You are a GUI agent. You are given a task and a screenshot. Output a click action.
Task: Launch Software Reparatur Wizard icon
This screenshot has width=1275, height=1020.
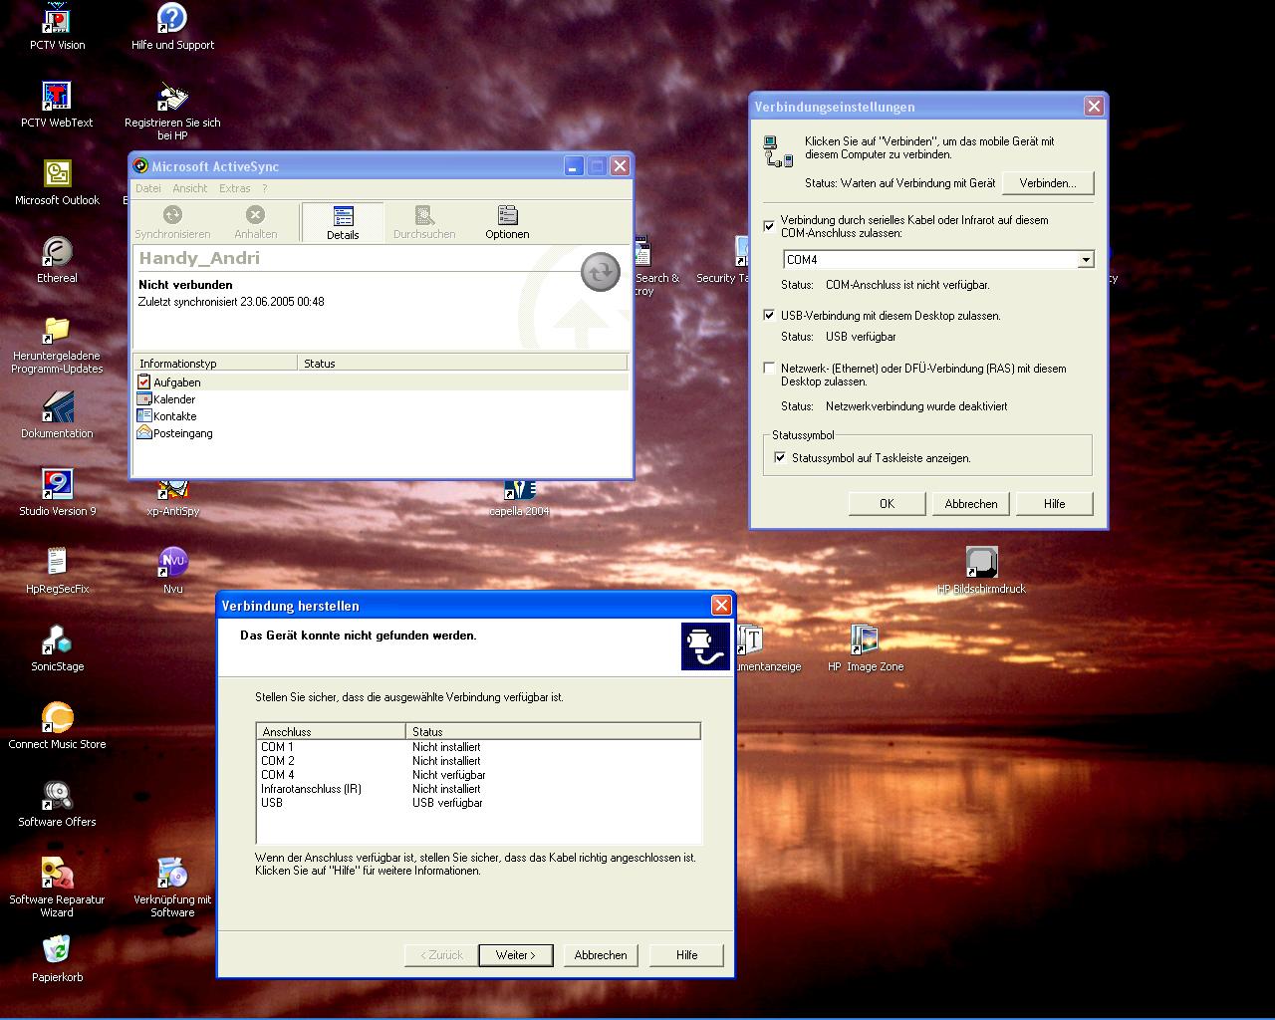(x=57, y=889)
